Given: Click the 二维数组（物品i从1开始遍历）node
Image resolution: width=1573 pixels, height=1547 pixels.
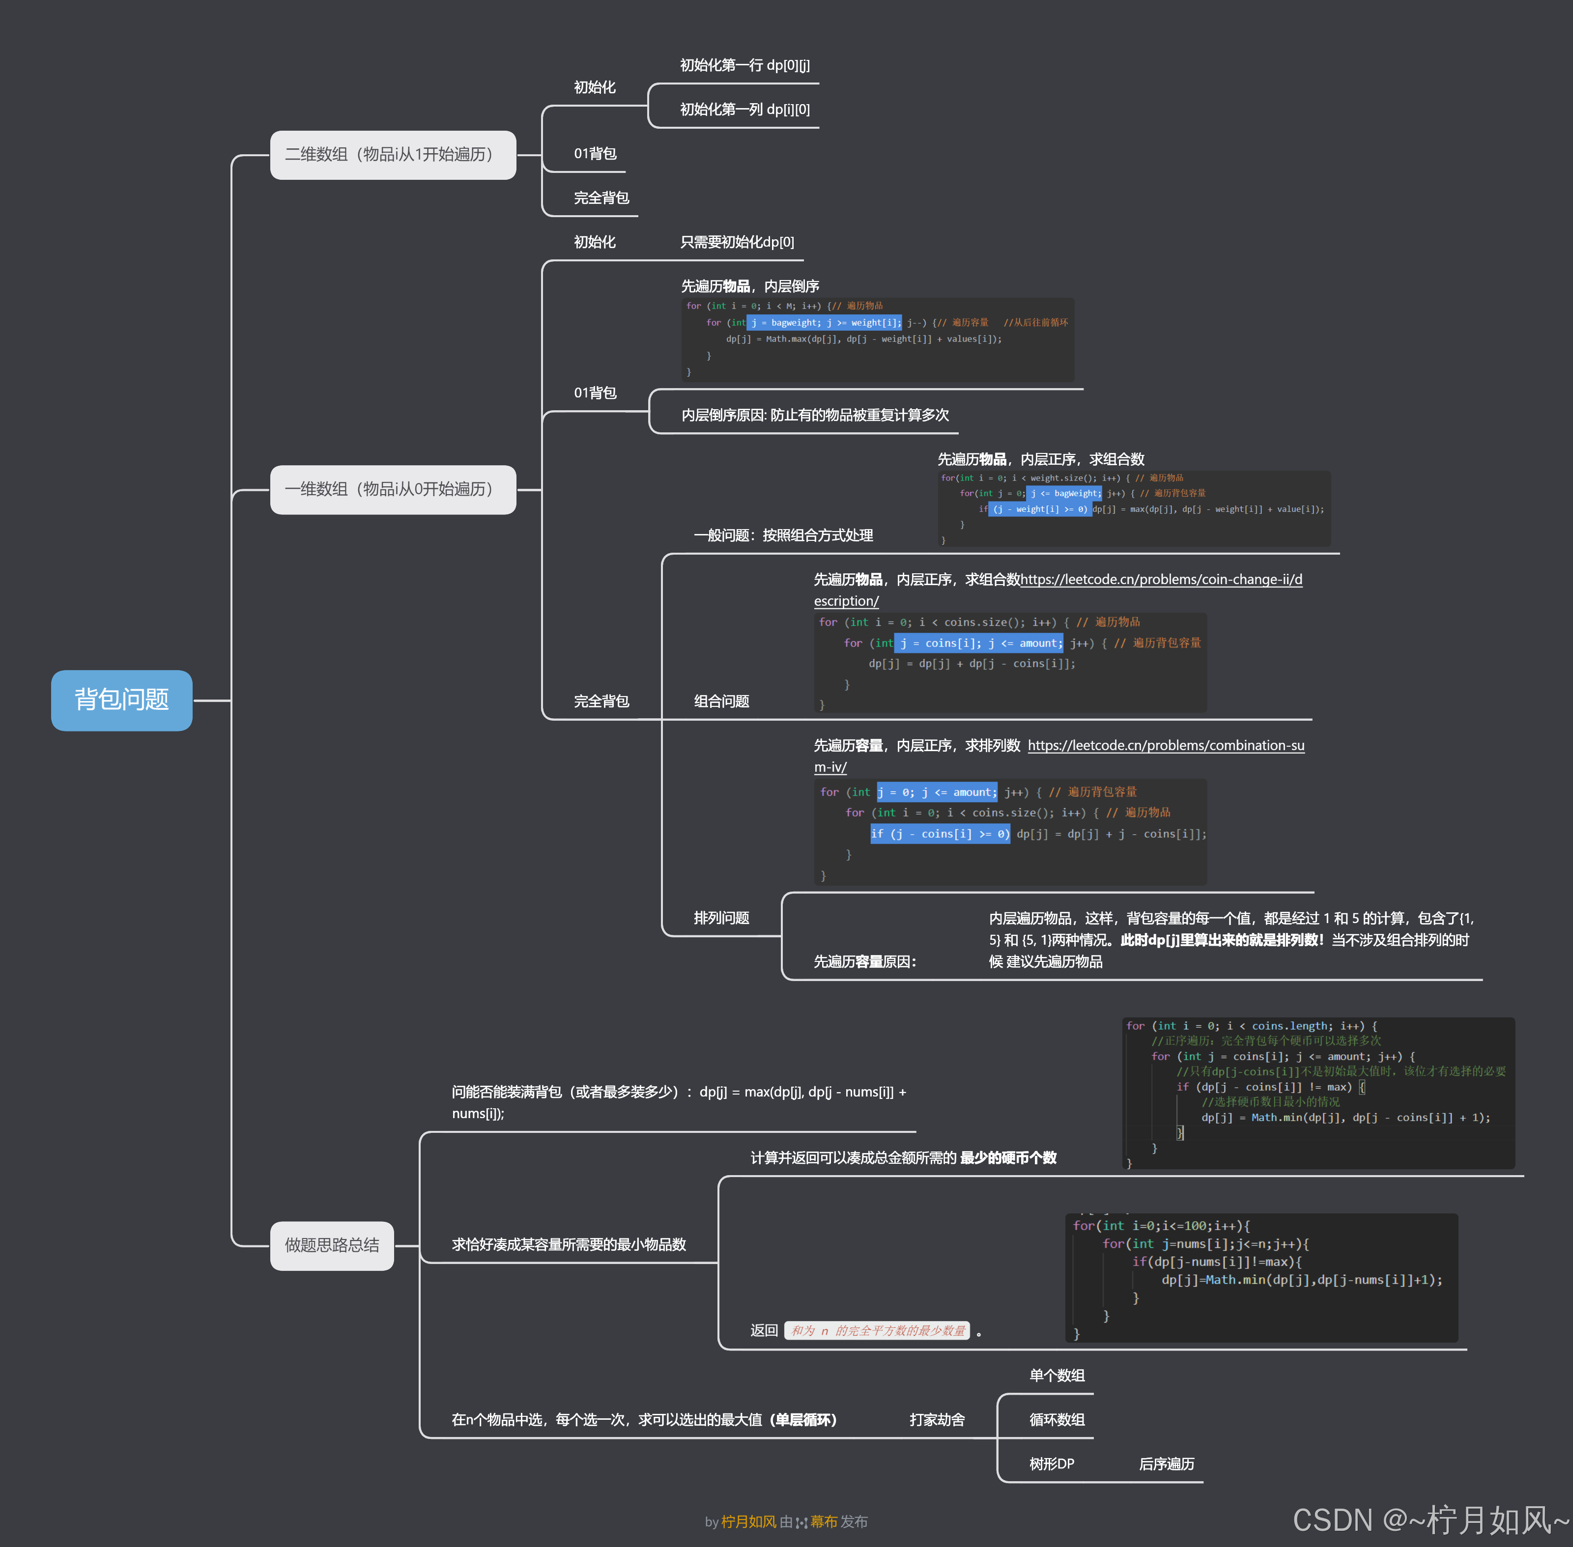Looking at the screenshot, I should (x=393, y=154).
